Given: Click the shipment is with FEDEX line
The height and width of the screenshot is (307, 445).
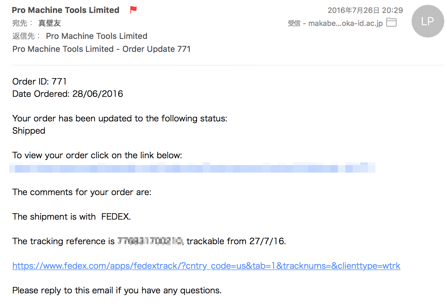Looking at the screenshot, I should coord(71,217).
